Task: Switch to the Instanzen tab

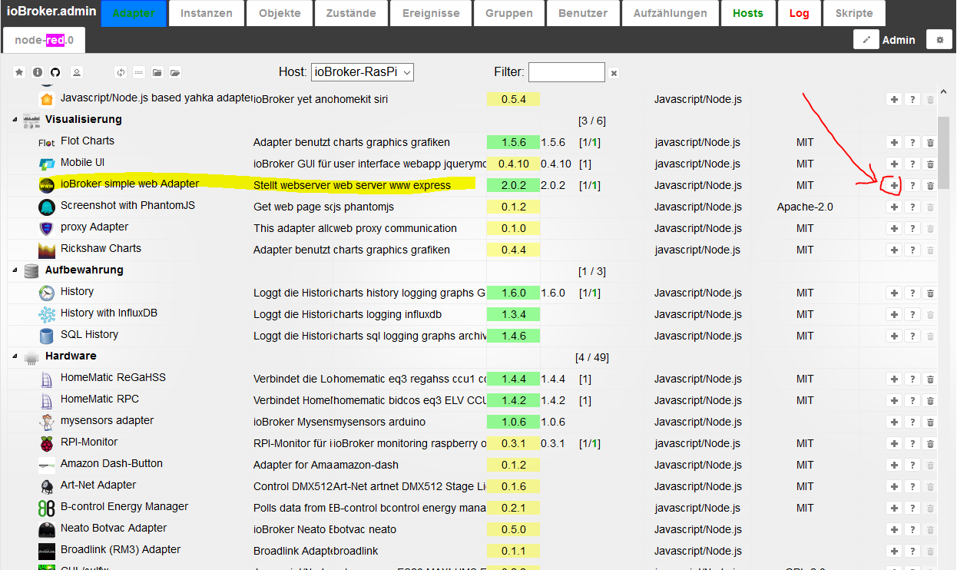Action: pyautogui.click(x=207, y=13)
